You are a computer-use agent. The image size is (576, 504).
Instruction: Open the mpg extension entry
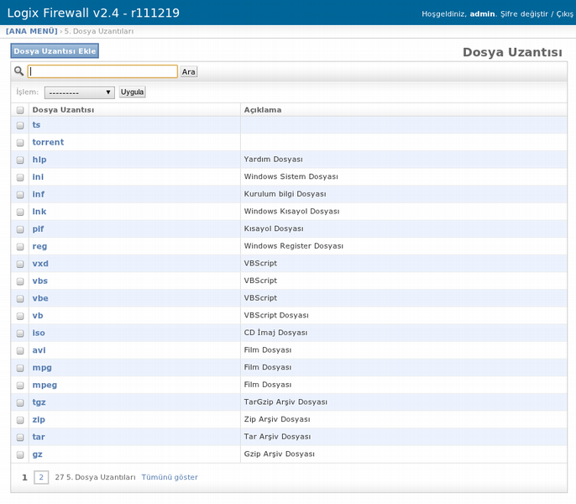(42, 368)
